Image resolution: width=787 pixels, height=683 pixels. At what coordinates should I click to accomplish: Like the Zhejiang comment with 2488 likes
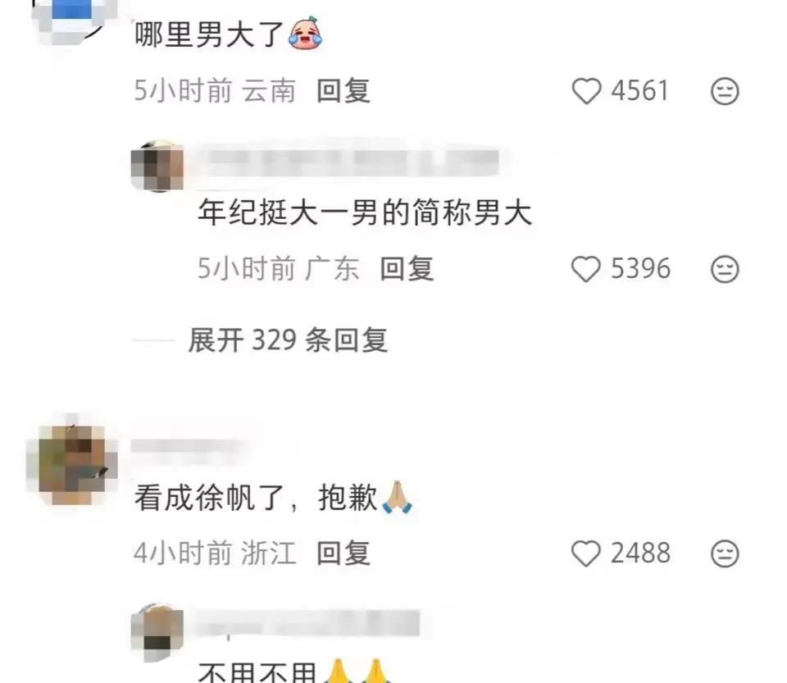pyautogui.click(x=586, y=553)
